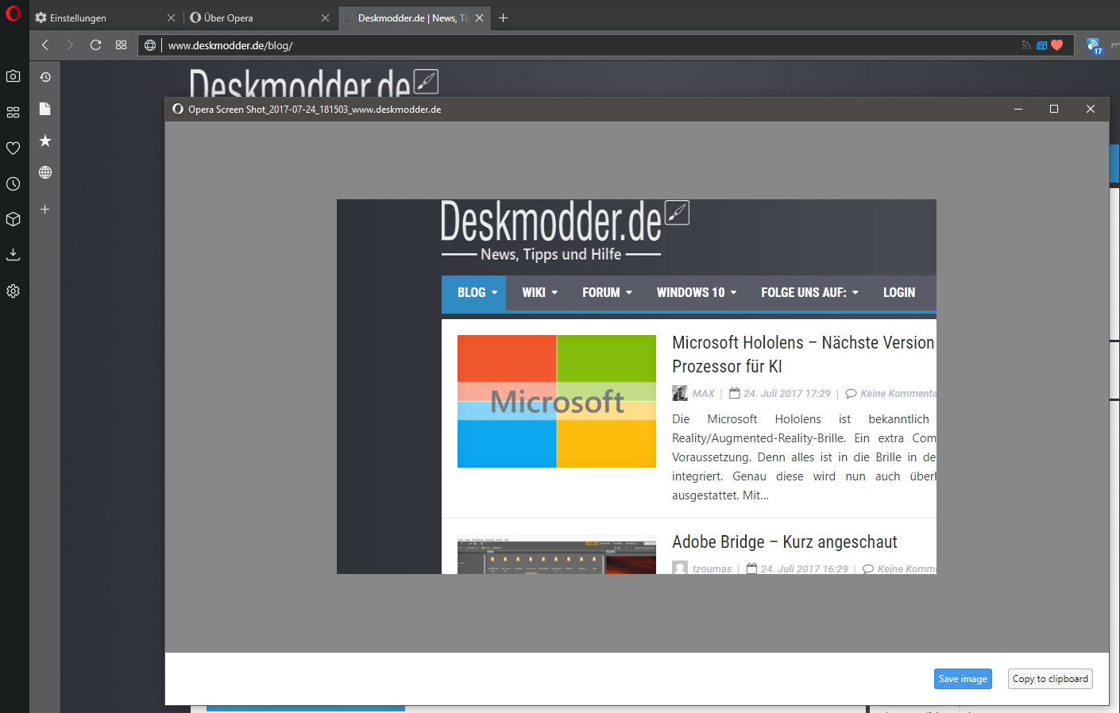
Task: Open a new tab with plus button
Action: [503, 18]
